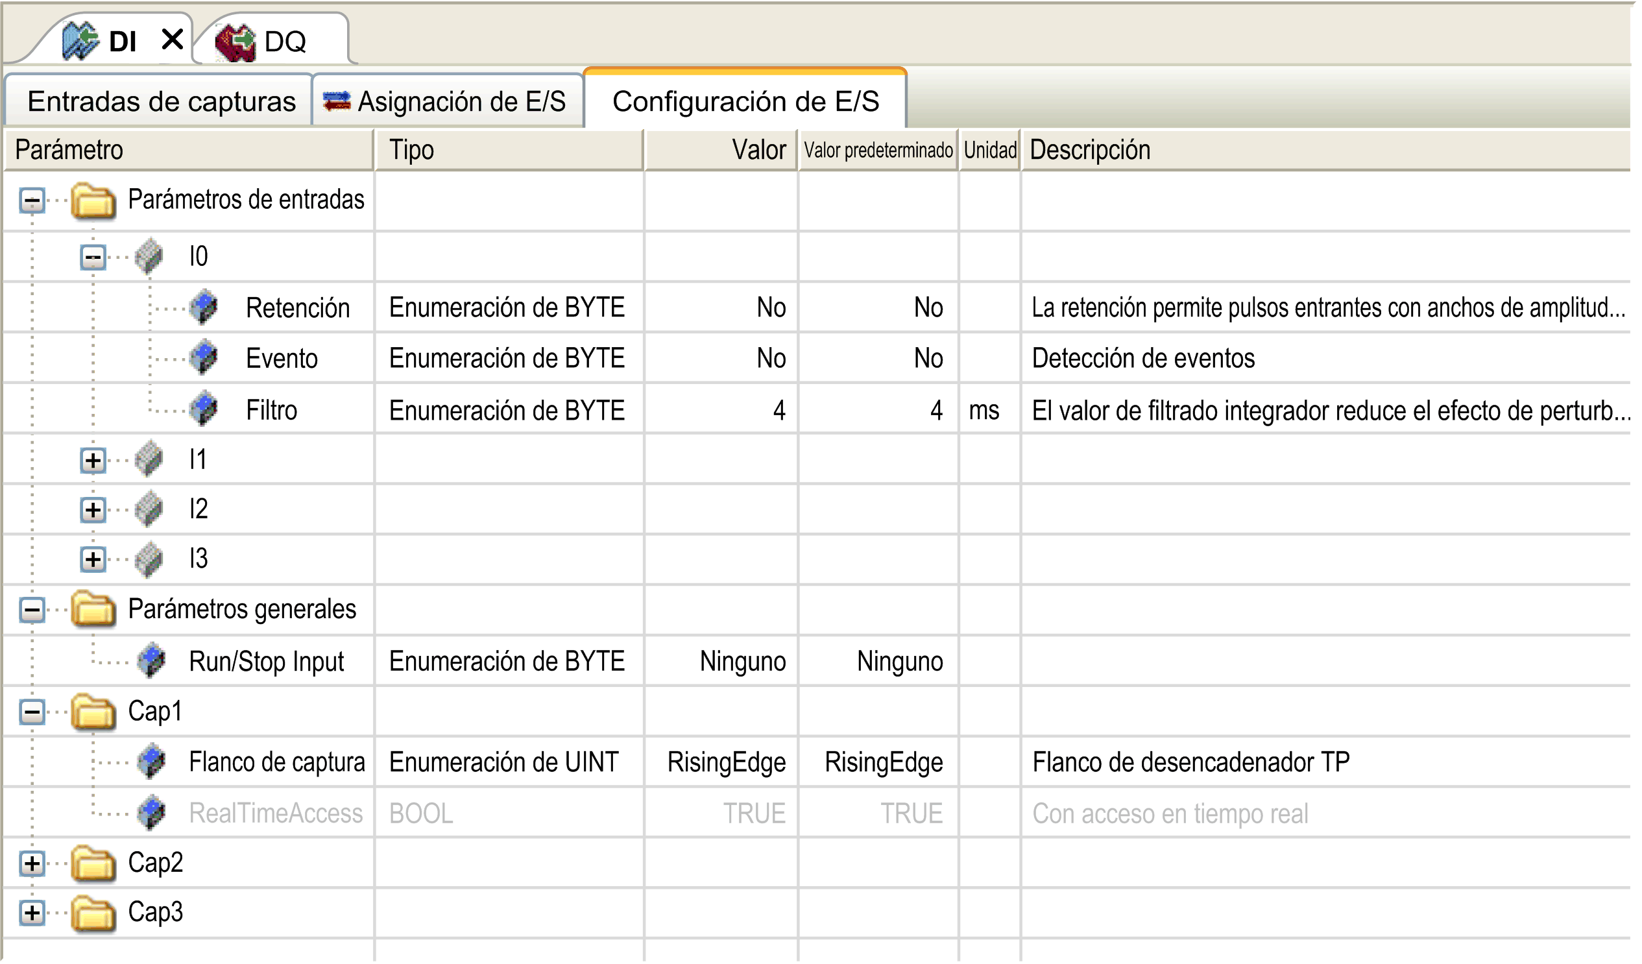The image size is (1642, 964).
Task: Select Flanco de captura Valor 'RisingEdge'
Action: (721, 763)
